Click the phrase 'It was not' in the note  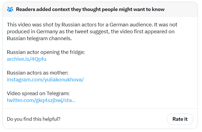coord(166,25)
